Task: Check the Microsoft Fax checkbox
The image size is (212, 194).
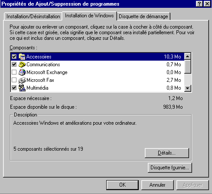Action: click(x=14, y=80)
